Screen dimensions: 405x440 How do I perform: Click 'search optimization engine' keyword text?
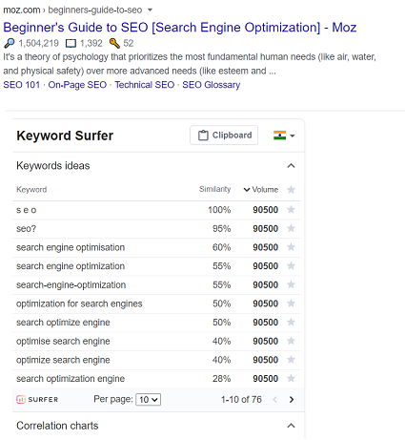(71, 379)
